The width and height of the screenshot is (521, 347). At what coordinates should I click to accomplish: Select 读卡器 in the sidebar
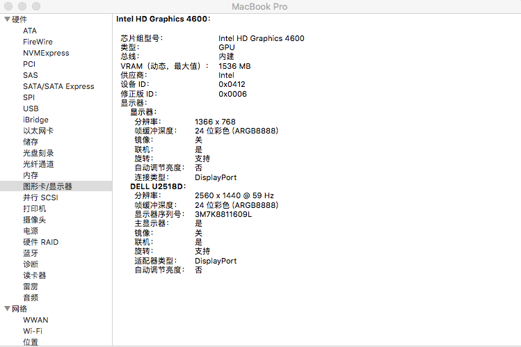pos(34,275)
